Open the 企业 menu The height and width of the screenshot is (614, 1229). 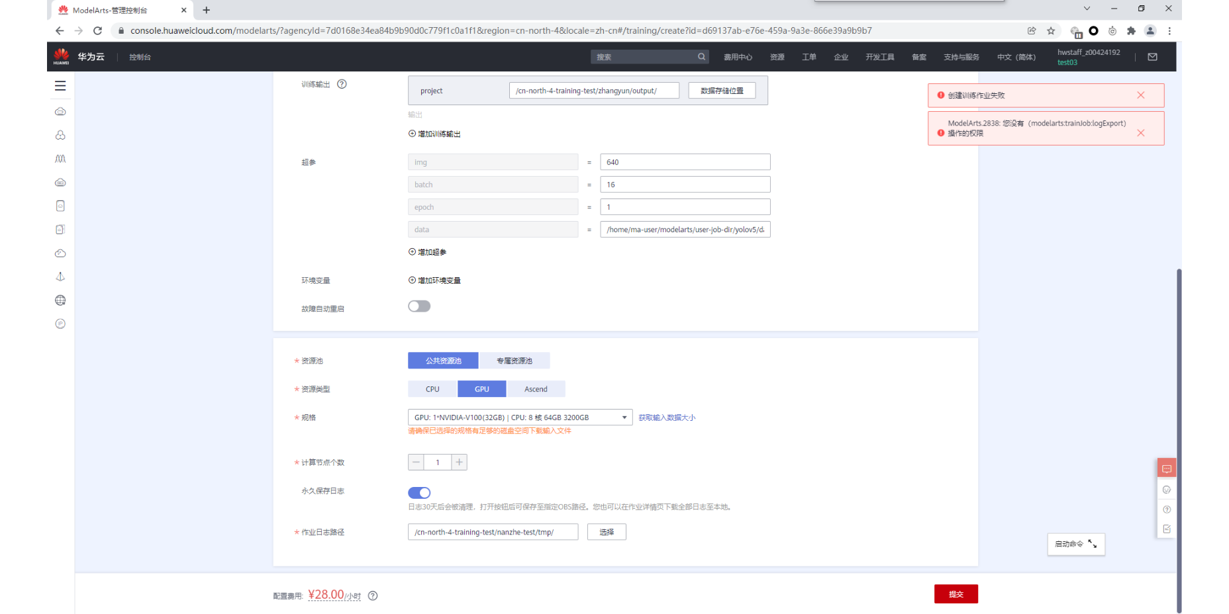(x=841, y=57)
